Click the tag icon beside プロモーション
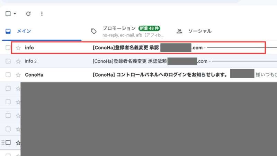This screenshot has width=277, height=156. click(93, 31)
